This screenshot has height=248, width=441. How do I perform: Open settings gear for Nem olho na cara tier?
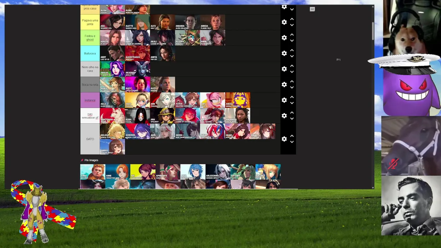pyautogui.click(x=284, y=69)
